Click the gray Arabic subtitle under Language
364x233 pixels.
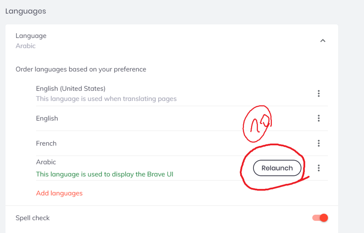[x=26, y=46]
